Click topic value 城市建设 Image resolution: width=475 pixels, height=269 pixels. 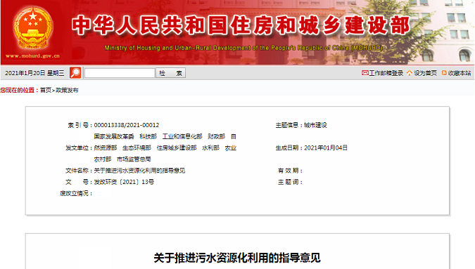[315, 125]
